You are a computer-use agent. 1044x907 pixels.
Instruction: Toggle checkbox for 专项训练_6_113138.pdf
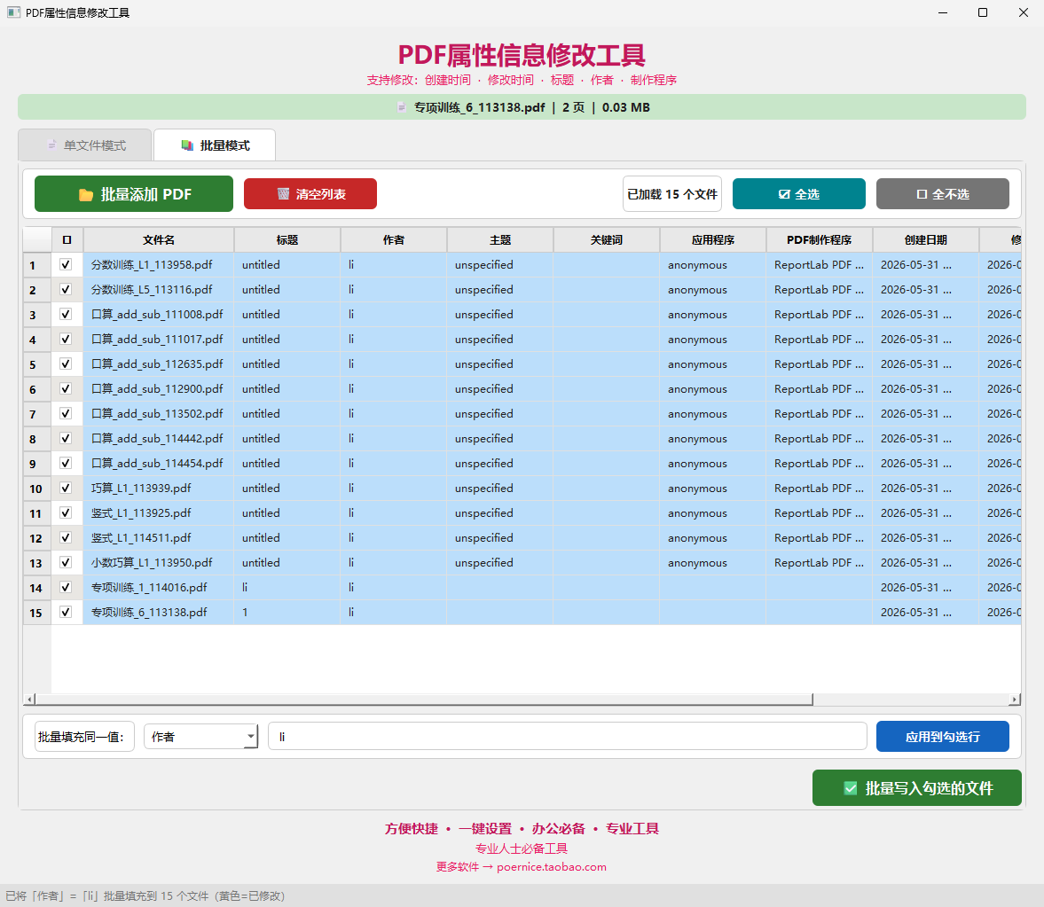pyautogui.click(x=66, y=612)
